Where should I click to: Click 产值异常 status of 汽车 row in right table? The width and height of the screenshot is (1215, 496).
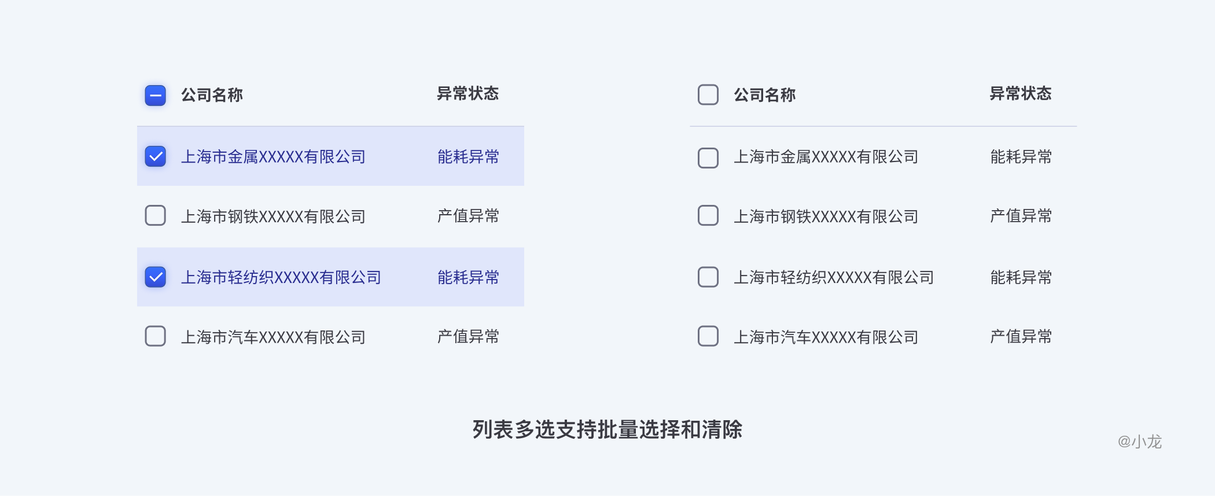click(x=1021, y=337)
